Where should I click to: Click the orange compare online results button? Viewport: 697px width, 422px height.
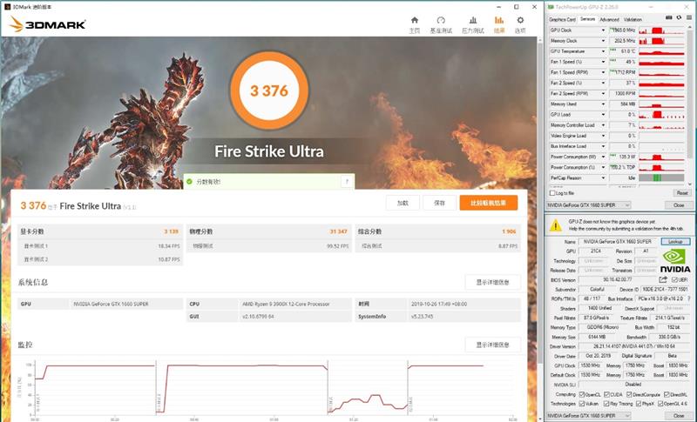coord(489,203)
